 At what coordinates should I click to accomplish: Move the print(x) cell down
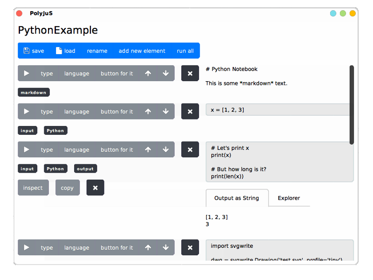point(166,150)
